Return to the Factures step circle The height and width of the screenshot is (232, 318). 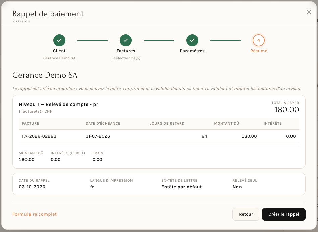126,40
